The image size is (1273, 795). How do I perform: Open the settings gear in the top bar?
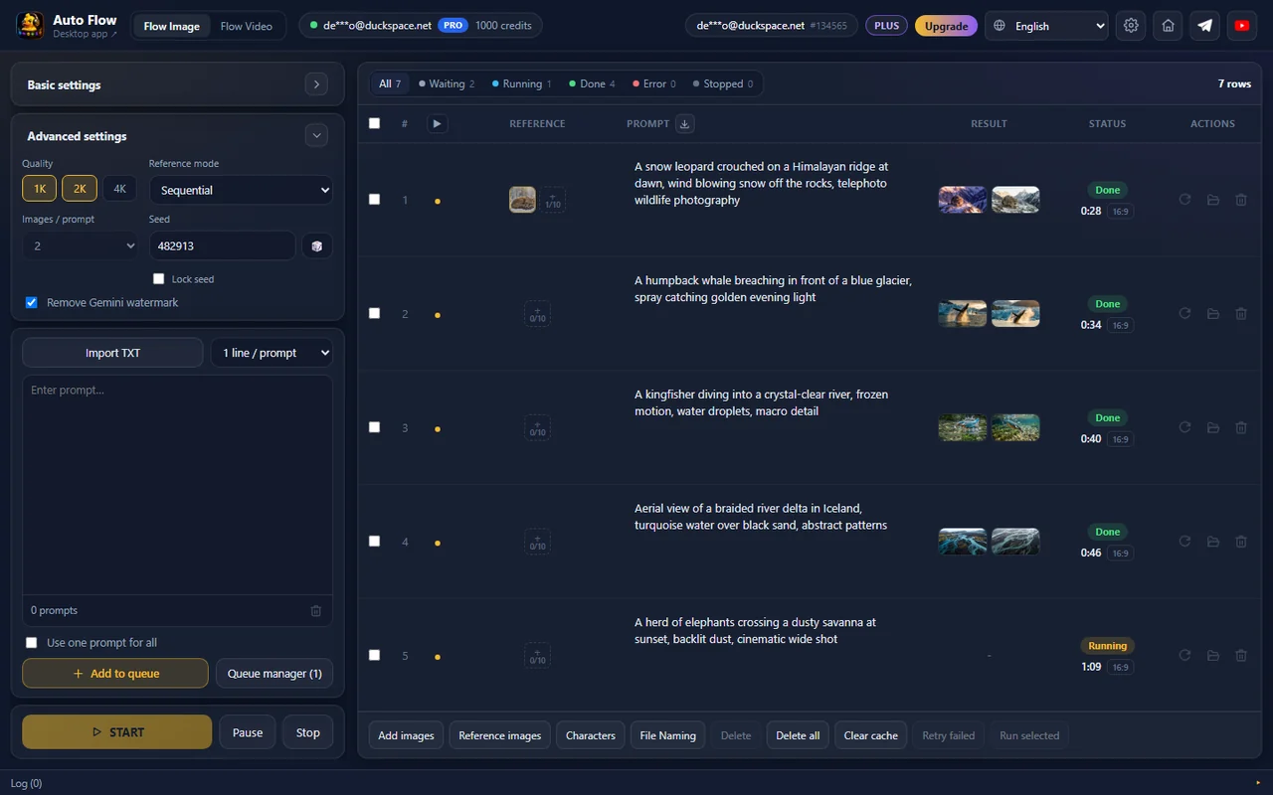click(1131, 26)
